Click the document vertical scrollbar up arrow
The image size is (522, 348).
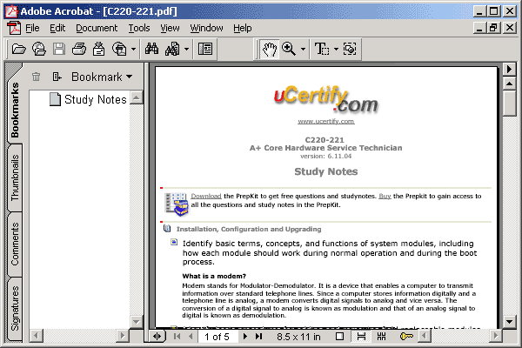point(509,84)
